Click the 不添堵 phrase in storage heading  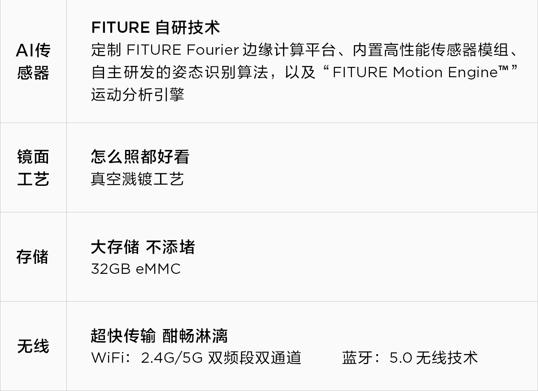coord(171,247)
